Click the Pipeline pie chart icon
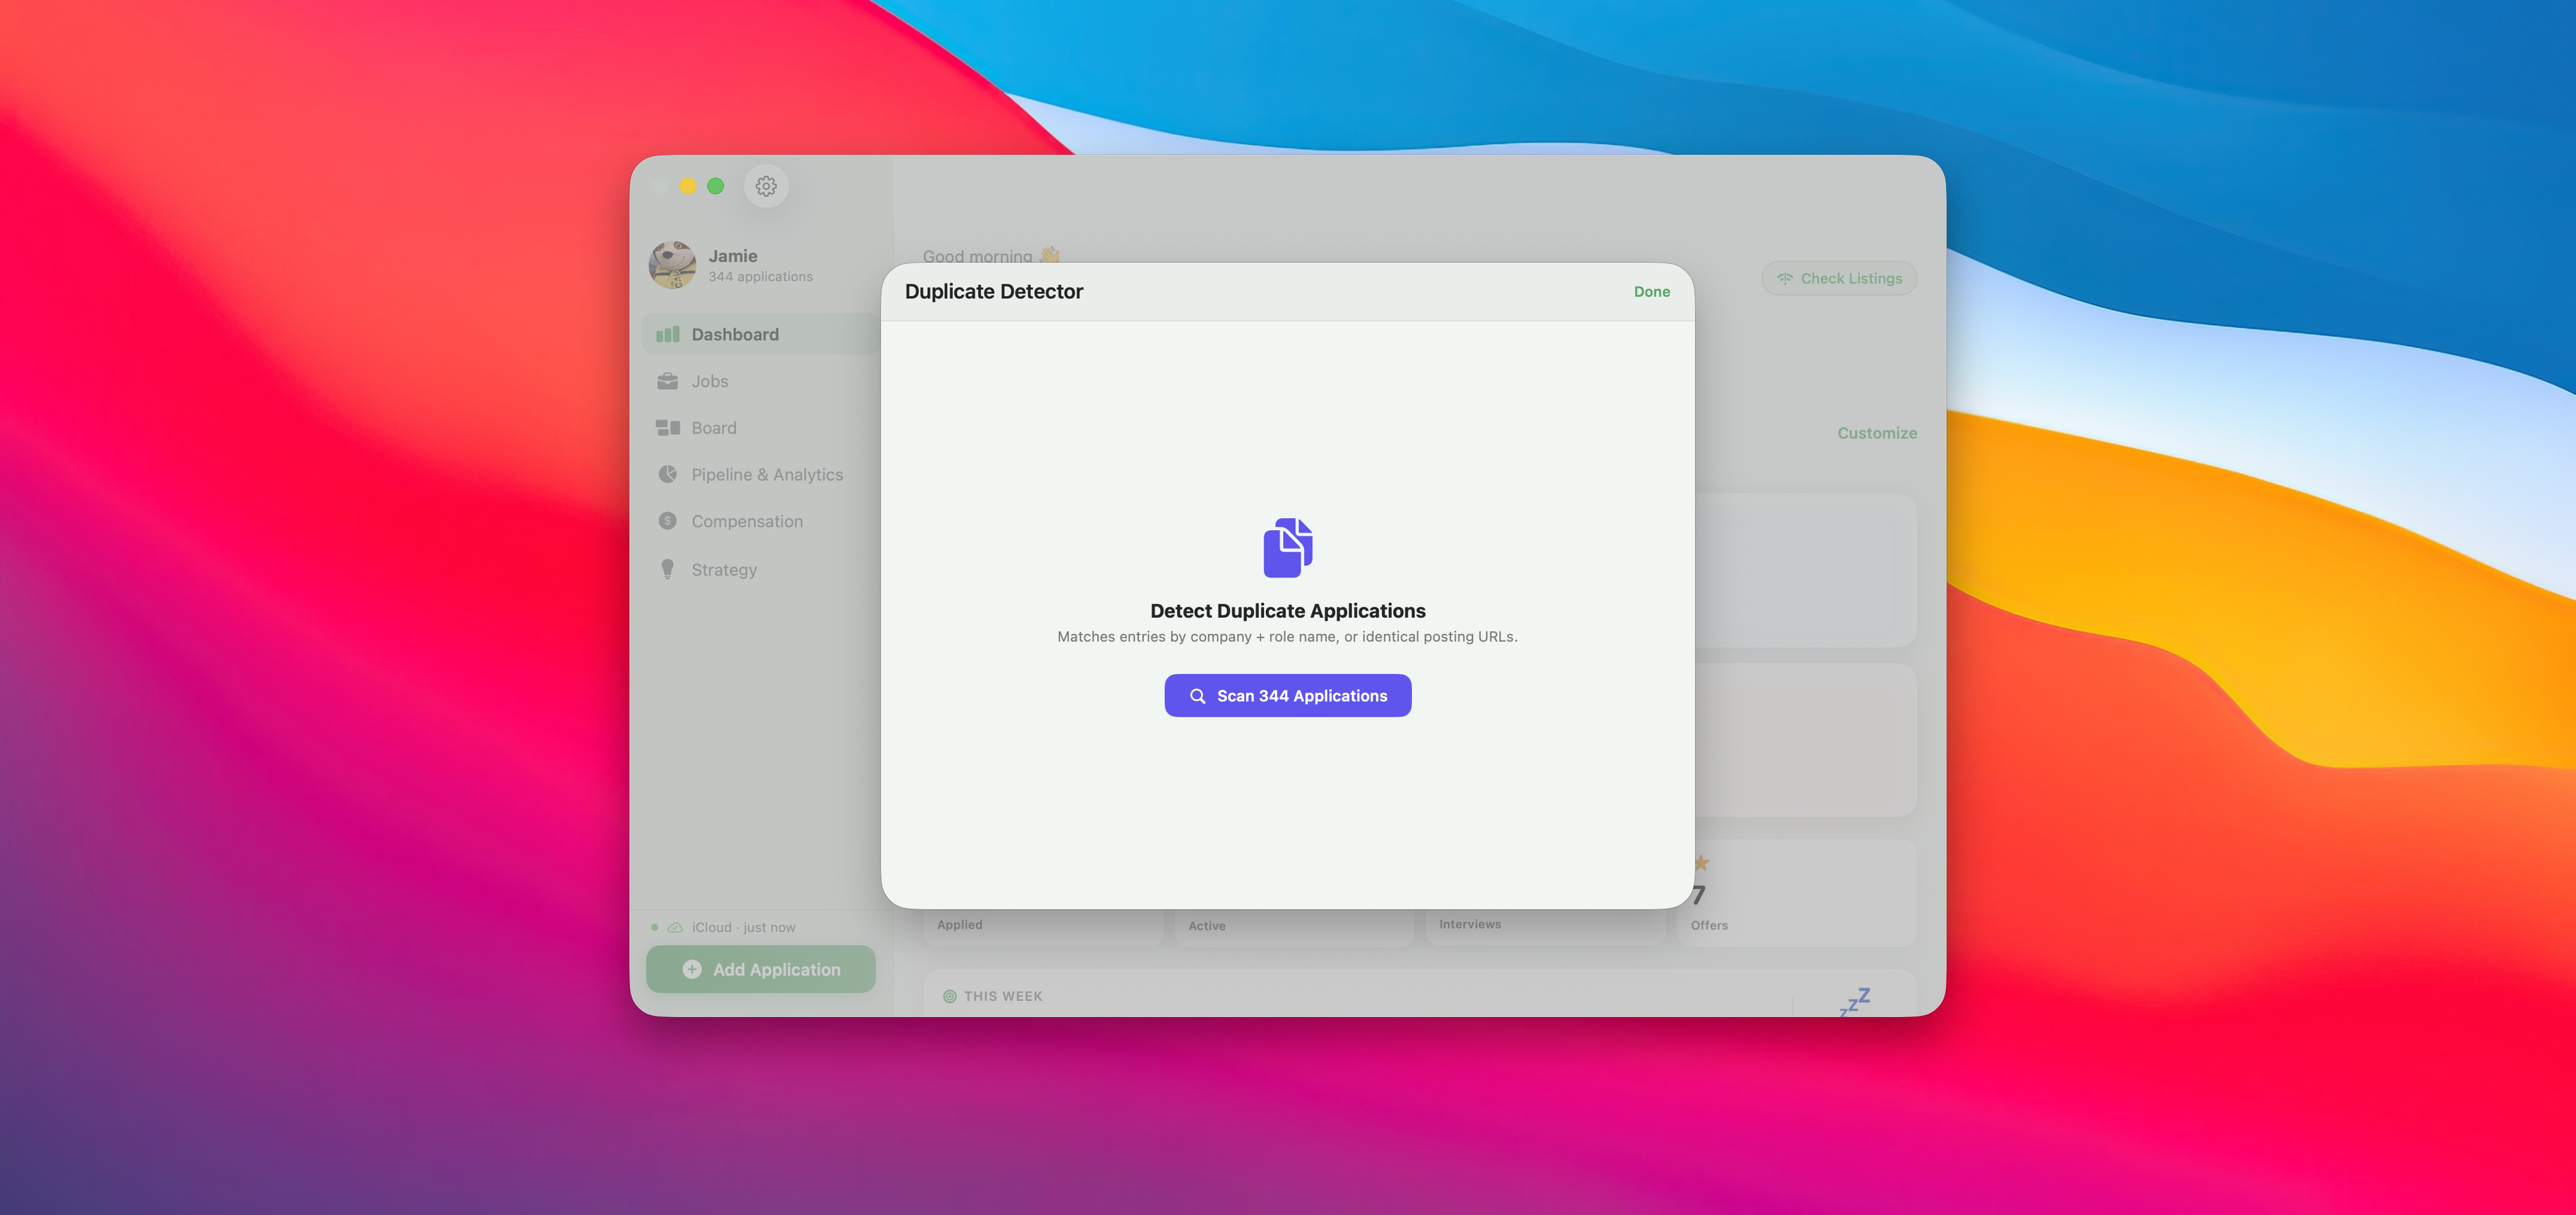2576x1215 pixels. (667, 474)
